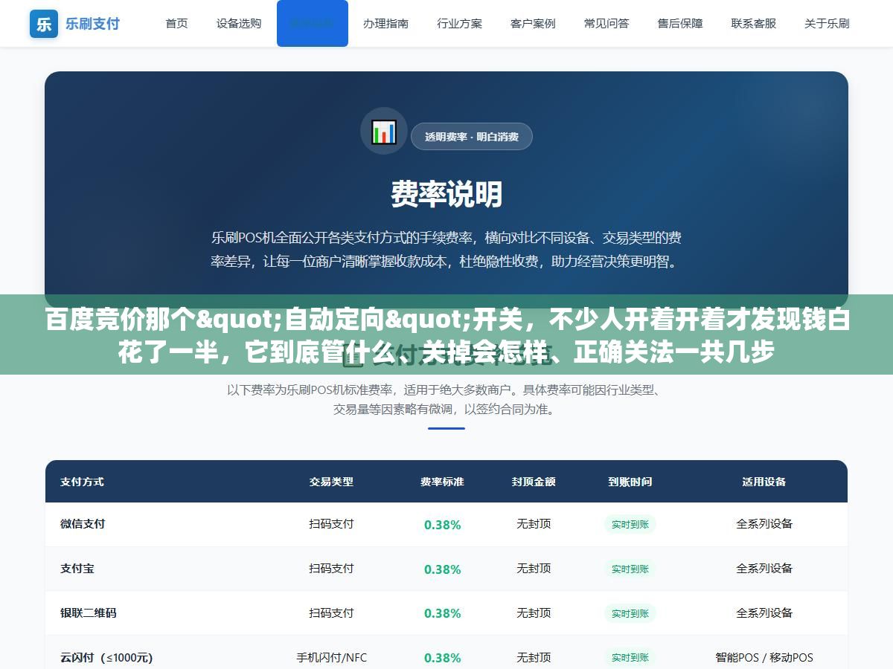Open the 办理指南 menu item
This screenshot has width=893, height=669.
pos(385,23)
